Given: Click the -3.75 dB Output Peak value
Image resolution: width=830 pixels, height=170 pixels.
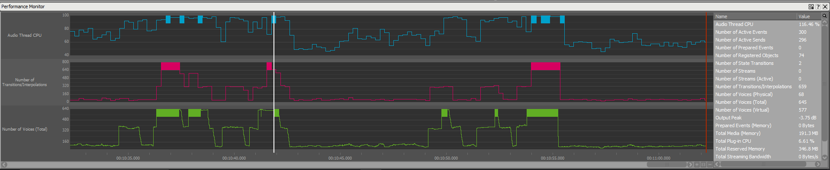Looking at the screenshot, I should (x=807, y=118).
